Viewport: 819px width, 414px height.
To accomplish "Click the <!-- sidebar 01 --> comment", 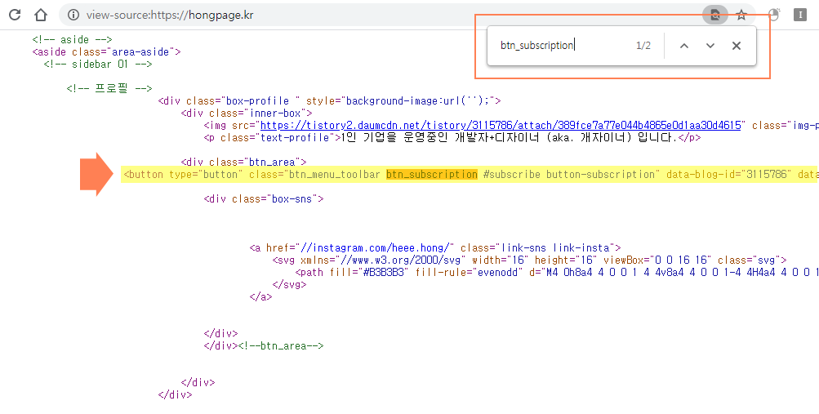I will (x=98, y=65).
